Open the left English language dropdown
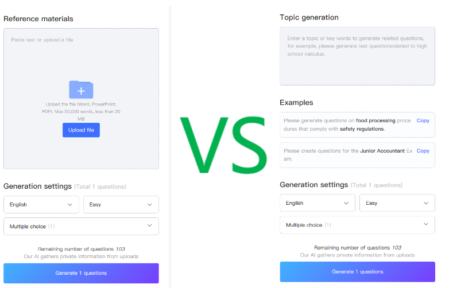 click(x=41, y=205)
